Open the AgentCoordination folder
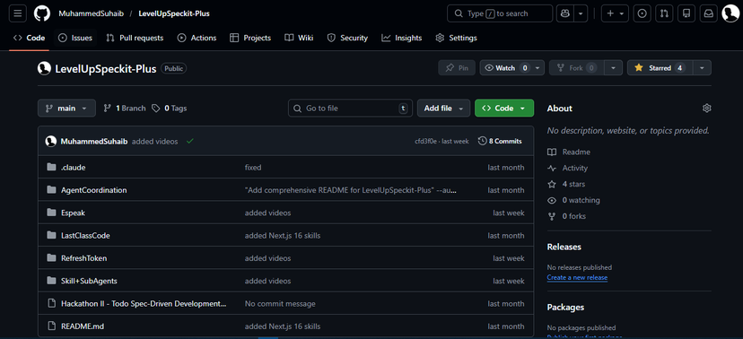The width and height of the screenshot is (743, 339). click(x=94, y=190)
